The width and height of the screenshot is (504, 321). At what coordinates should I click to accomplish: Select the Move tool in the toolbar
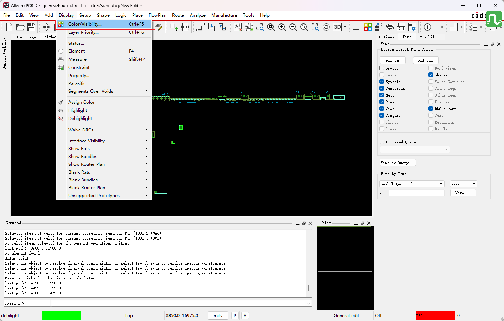(x=47, y=27)
